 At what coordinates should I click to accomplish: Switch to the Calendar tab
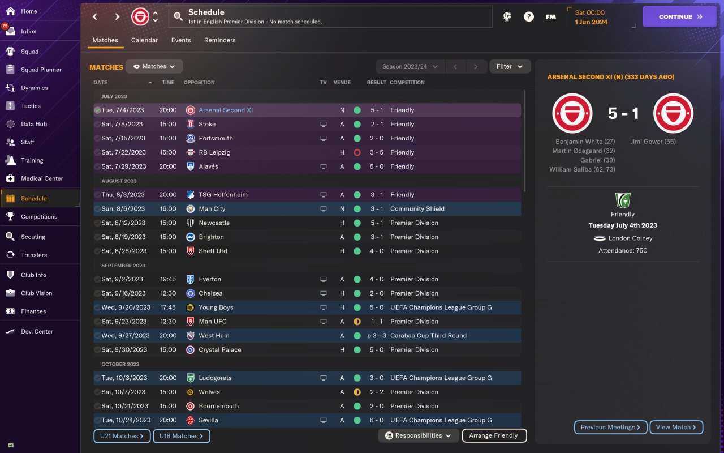coord(144,40)
